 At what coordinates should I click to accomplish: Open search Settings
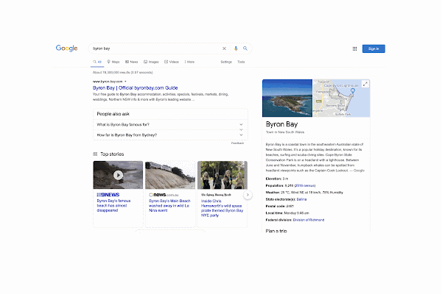pyautogui.click(x=226, y=62)
